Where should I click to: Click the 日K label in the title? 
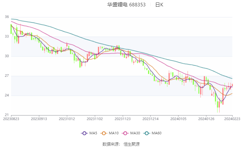coord(159,5)
